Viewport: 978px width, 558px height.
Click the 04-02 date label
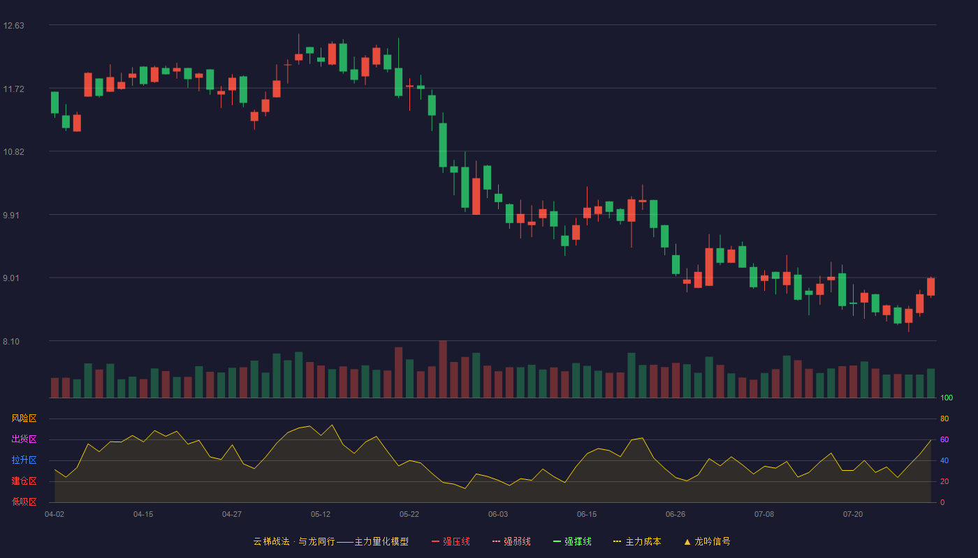54,514
